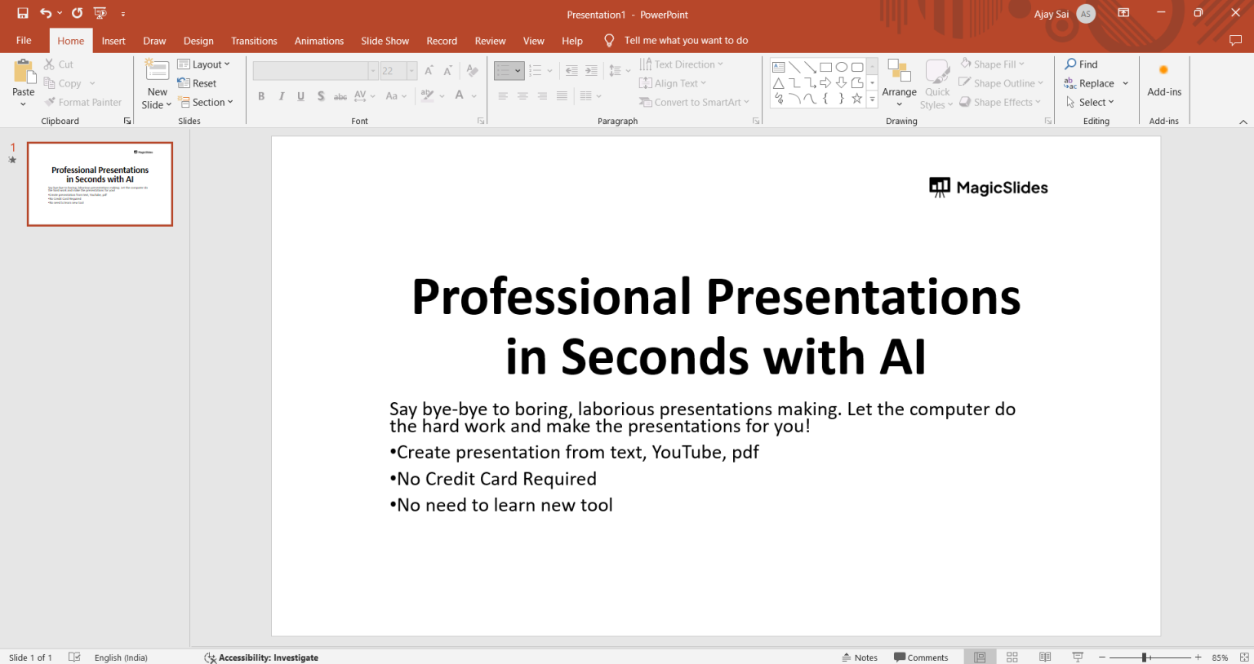Switch to the Design tab
The width and height of the screenshot is (1254, 664).
pos(198,41)
